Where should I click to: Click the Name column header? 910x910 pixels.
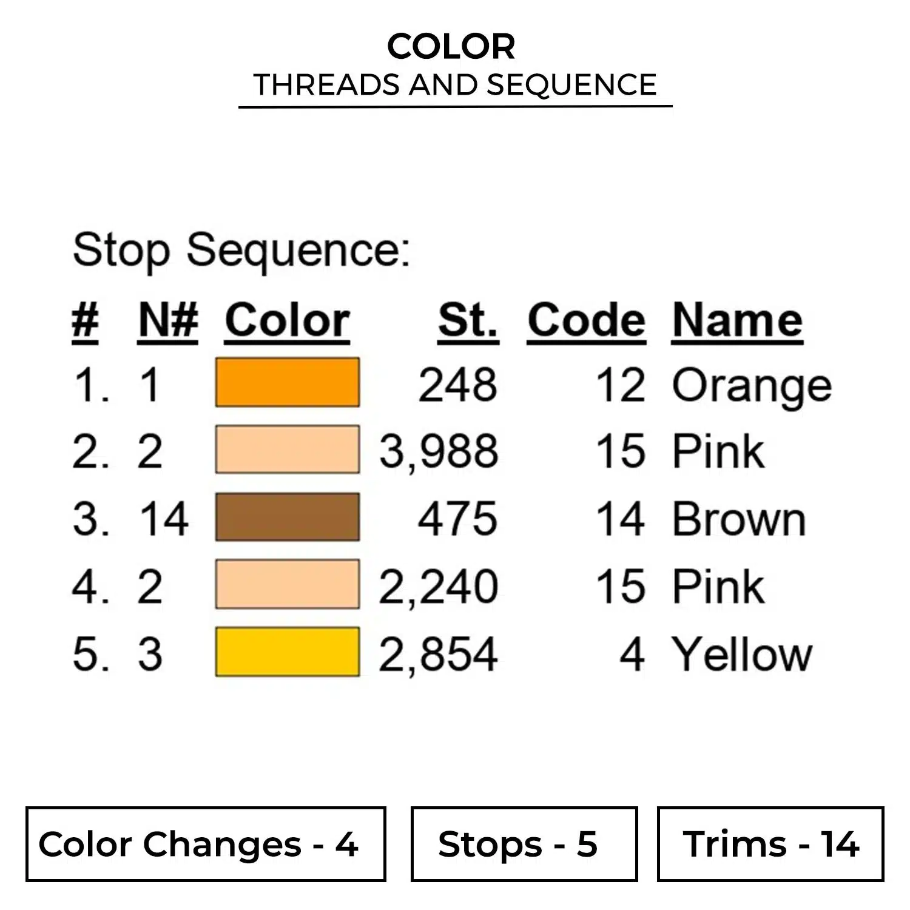click(x=737, y=320)
